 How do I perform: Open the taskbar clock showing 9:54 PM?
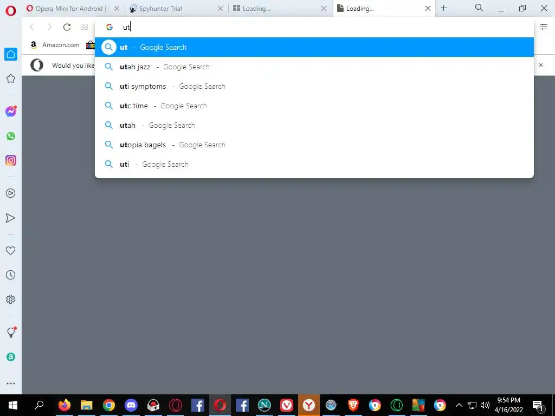click(508, 405)
